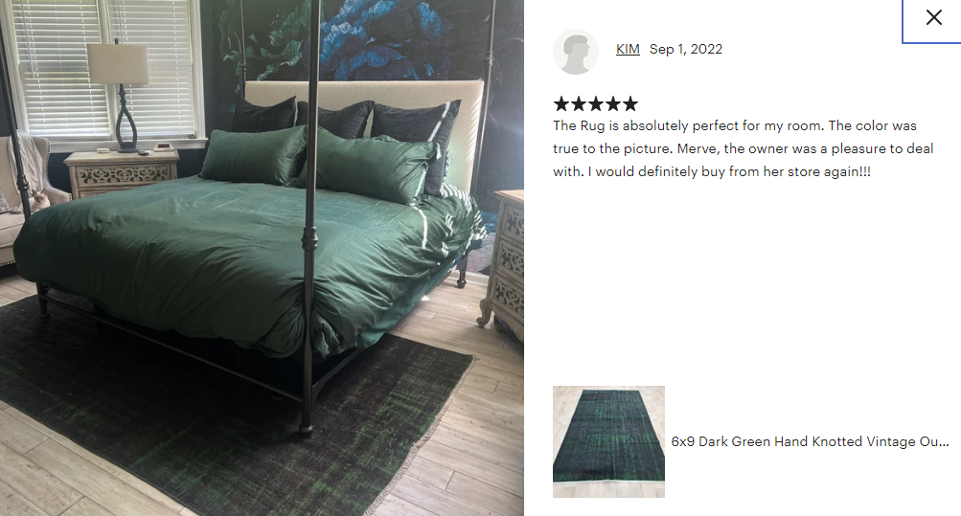Click the reviewer's default avatar icon
The height and width of the screenshot is (516, 961).
pyautogui.click(x=576, y=52)
